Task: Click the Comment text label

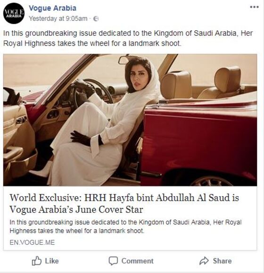Action: coord(138,261)
